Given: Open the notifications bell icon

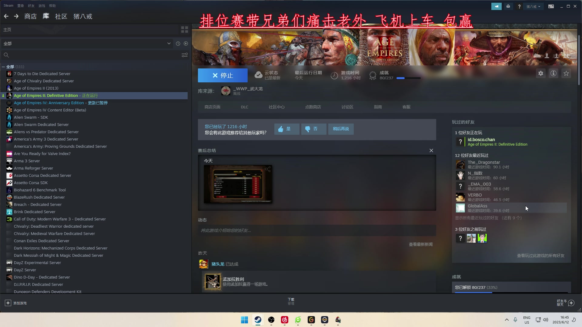Looking at the screenshot, I should (x=508, y=6).
